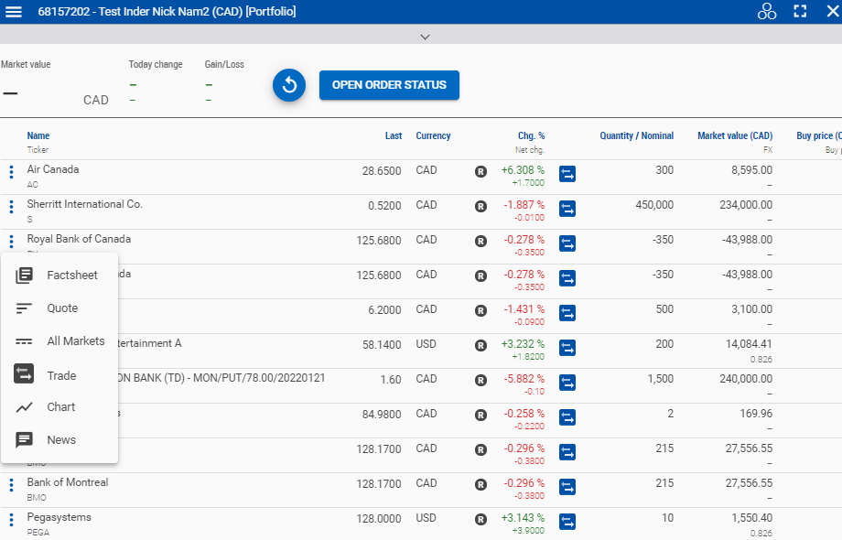Image resolution: width=842 pixels, height=540 pixels.
Task: Click Royal Bank of Canada name
Action: (x=79, y=239)
